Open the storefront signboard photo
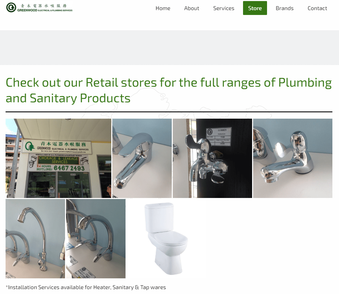This screenshot has width=339, height=294. pos(58,158)
